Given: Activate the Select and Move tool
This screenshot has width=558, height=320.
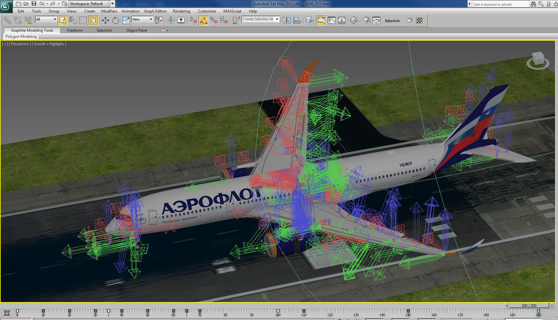Looking at the screenshot, I should click(105, 21).
